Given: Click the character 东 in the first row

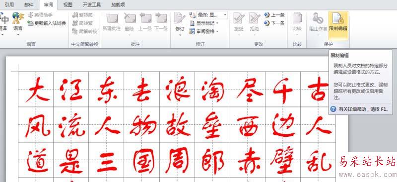Looking at the screenshot, I should [107, 90].
